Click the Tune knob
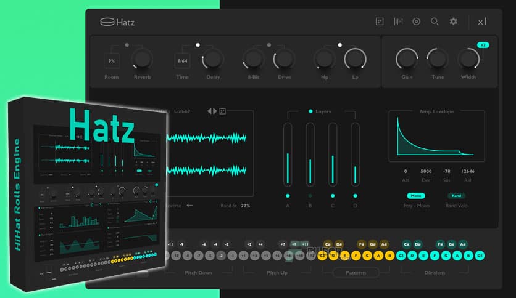Image resolution: width=516 pixels, height=298 pixels. tap(438, 59)
